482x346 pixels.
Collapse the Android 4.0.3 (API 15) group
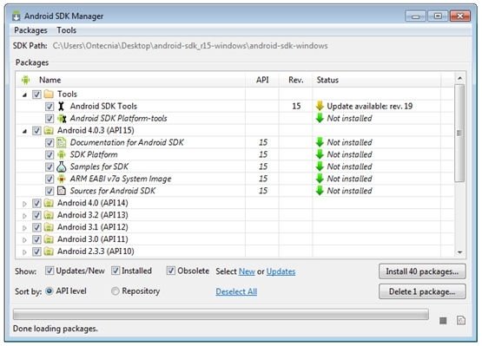(x=24, y=131)
